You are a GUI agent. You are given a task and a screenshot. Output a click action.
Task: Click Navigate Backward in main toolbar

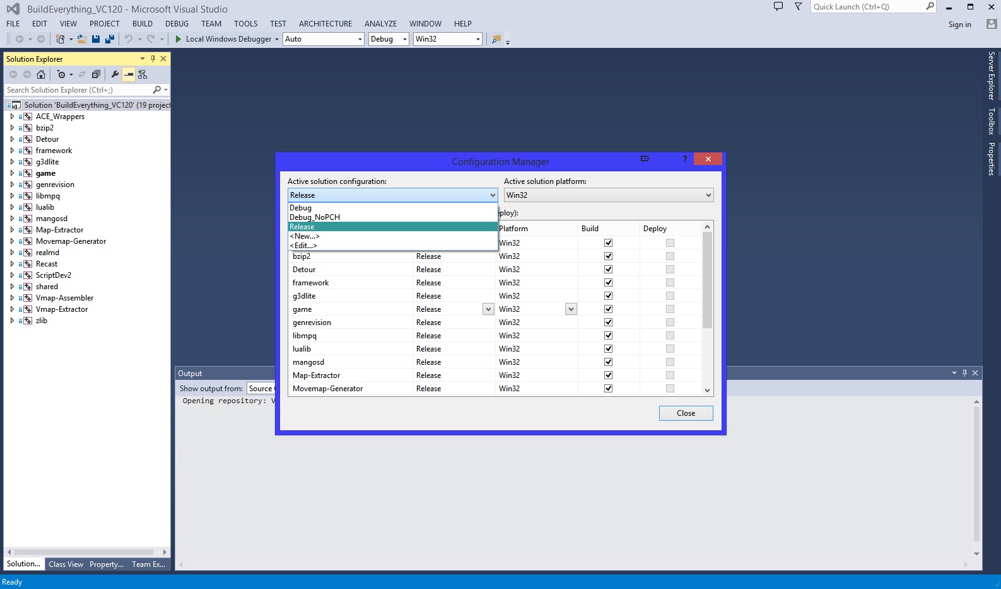click(20, 39)
